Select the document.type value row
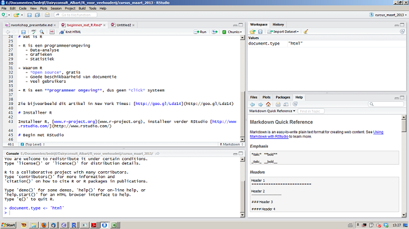Viewport: 409px width, 229px height. click(327, 43)
